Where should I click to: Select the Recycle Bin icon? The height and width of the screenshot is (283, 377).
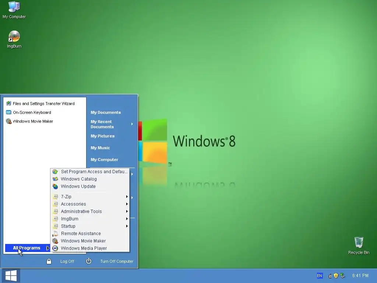point(359,242)
